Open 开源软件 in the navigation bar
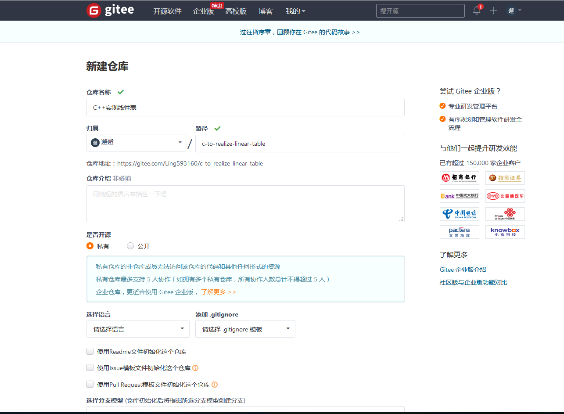The width and height of the screenshot is (564, 414). (167, 11)
